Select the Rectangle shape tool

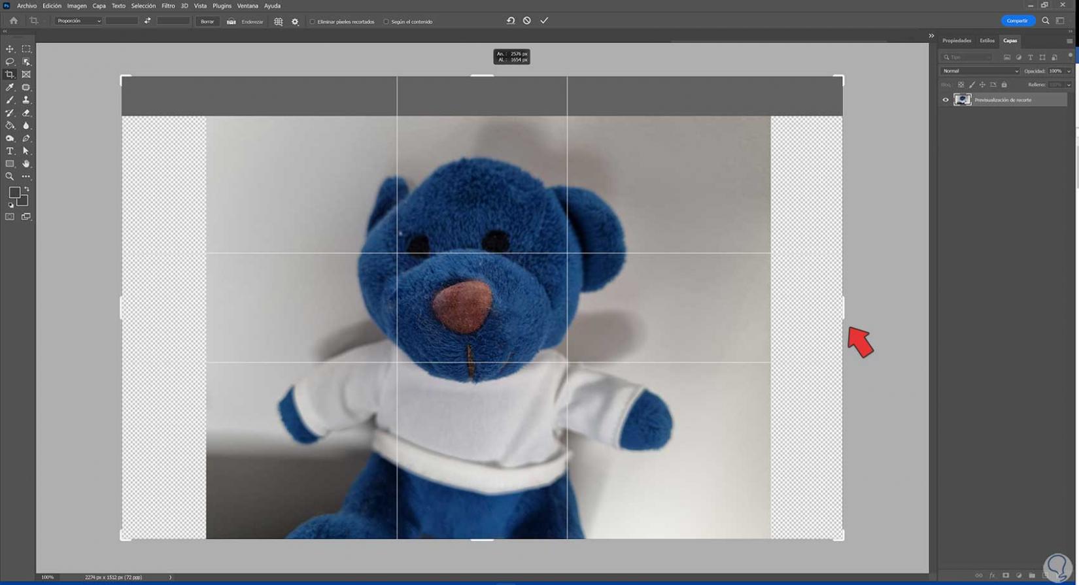pos(10,164)
